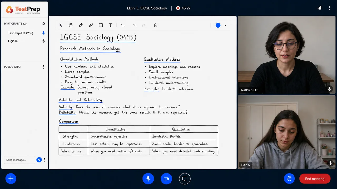Viewport: 337px width, 189px height.
Task: Activate the hand pan tool
Action: click(x=71, y=25)
